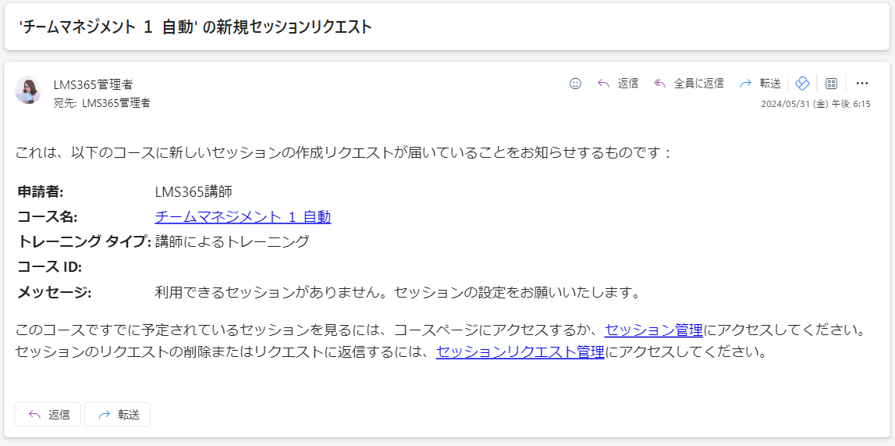Click the トレーニング タイプ: label
Viewport: 895px width, 446px height.
pos(84,241)
